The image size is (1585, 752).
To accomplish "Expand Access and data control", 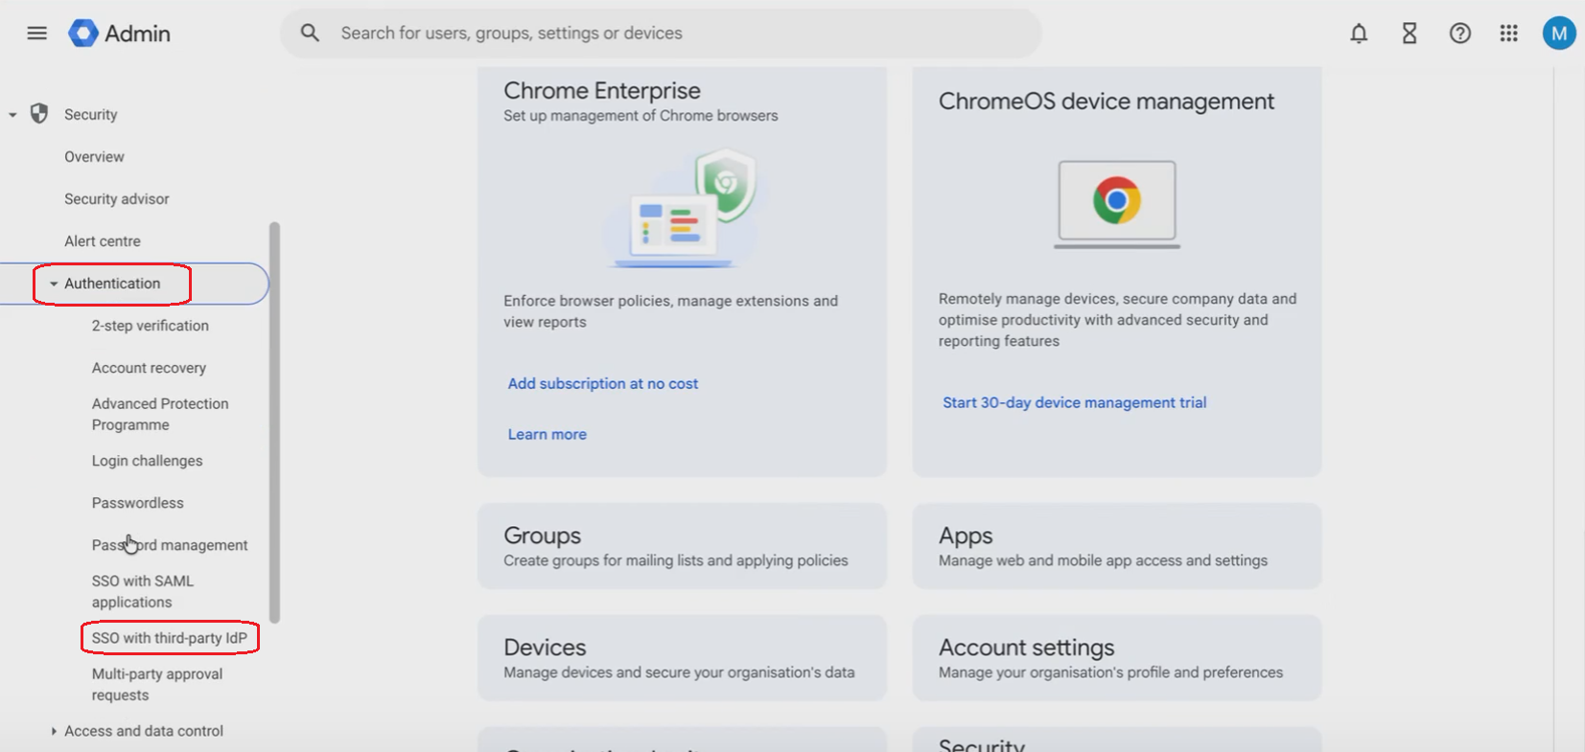I will point(54,731).
